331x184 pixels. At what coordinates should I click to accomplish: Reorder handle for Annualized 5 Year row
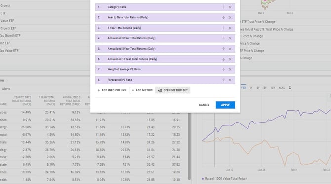224,49
